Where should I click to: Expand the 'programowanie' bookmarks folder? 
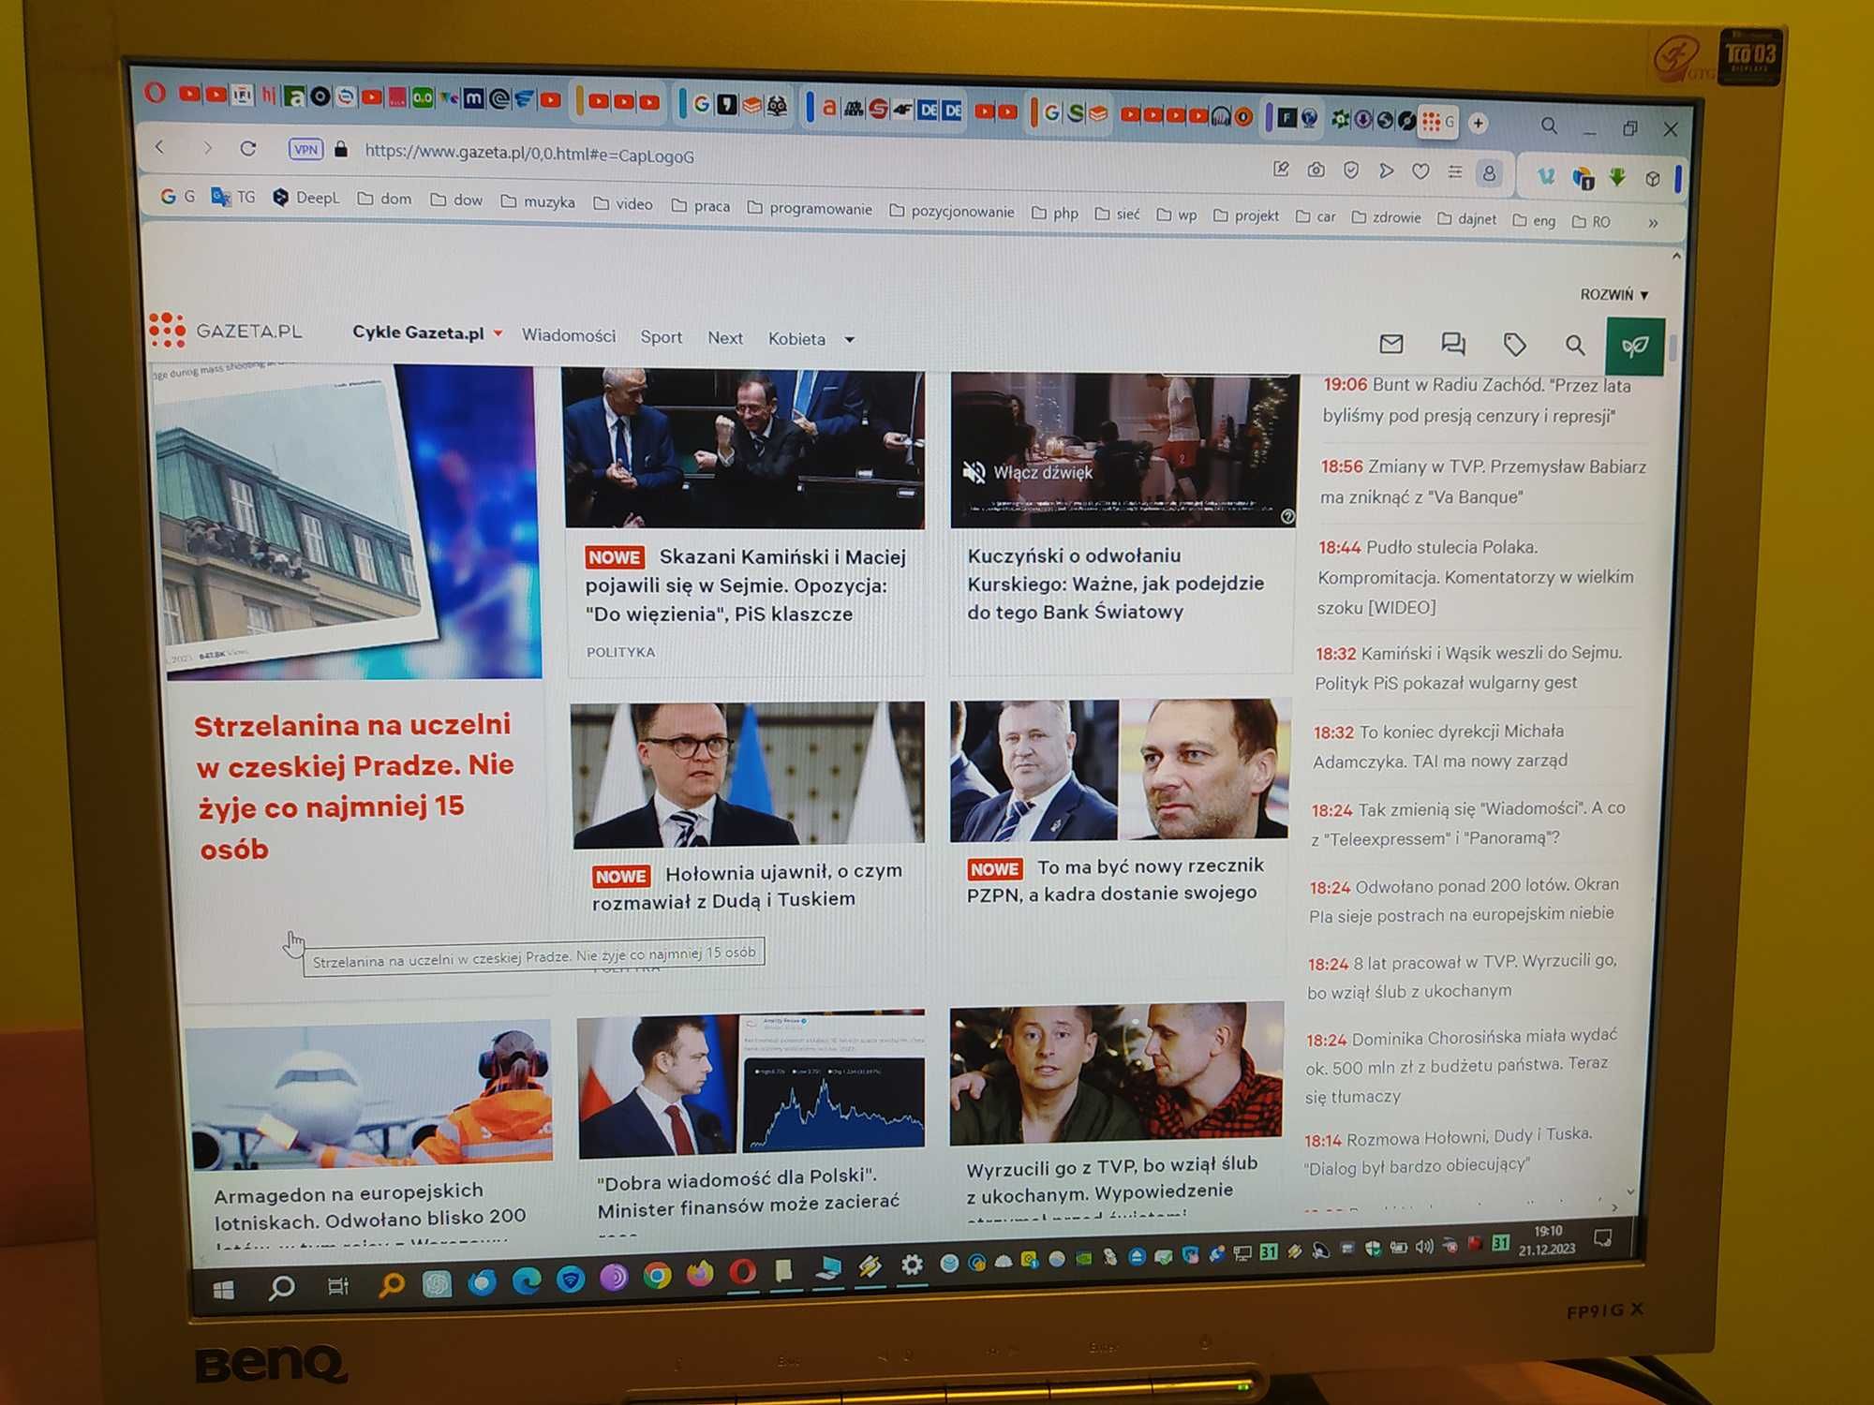point(810,208)
